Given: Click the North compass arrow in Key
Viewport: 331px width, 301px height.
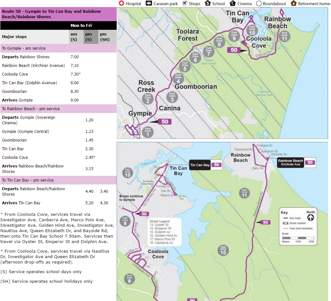Looking at the screenshot, I should click(x=310, y=218).
